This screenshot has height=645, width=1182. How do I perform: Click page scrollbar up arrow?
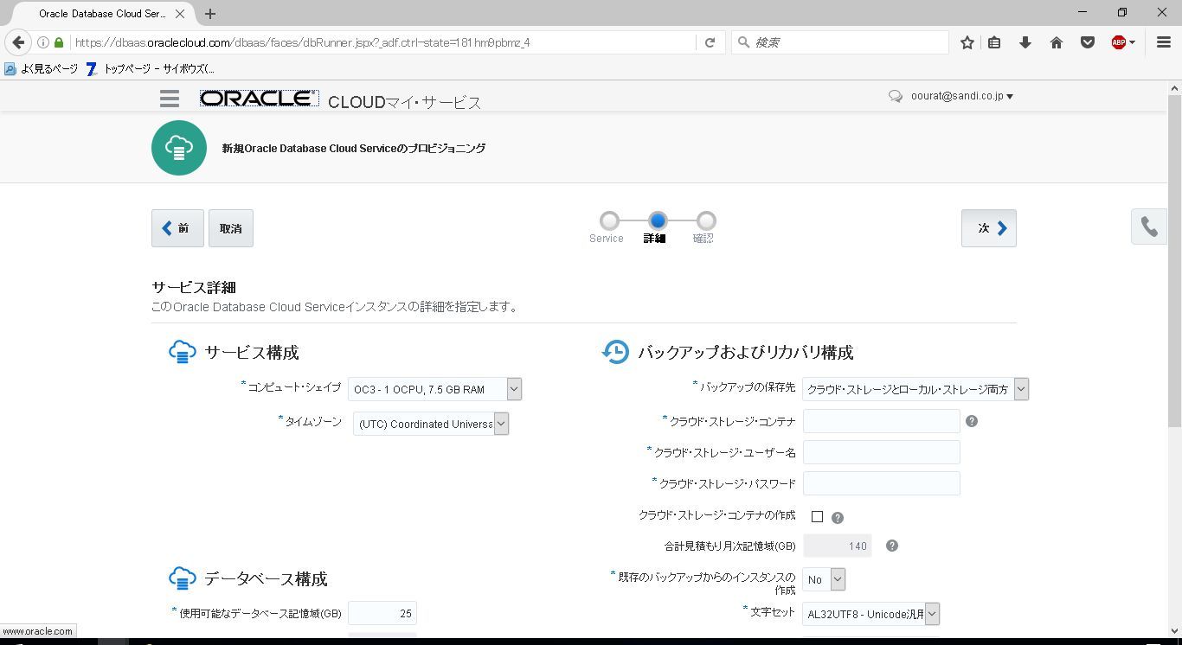[x=1174, y=87]
